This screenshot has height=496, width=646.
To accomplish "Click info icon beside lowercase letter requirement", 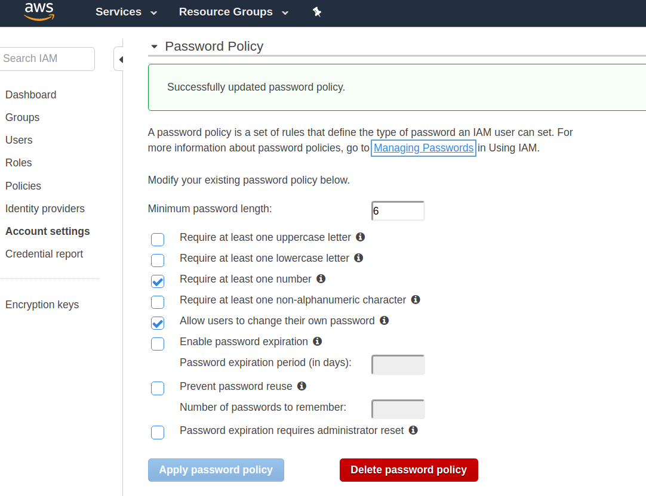I will click(358, 258).
